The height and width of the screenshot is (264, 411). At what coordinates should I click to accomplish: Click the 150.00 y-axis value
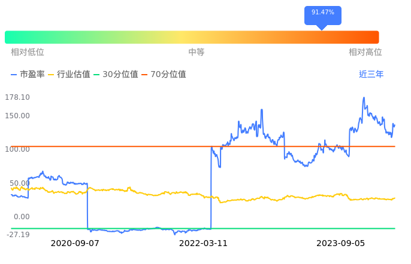[x=17, y=116]
